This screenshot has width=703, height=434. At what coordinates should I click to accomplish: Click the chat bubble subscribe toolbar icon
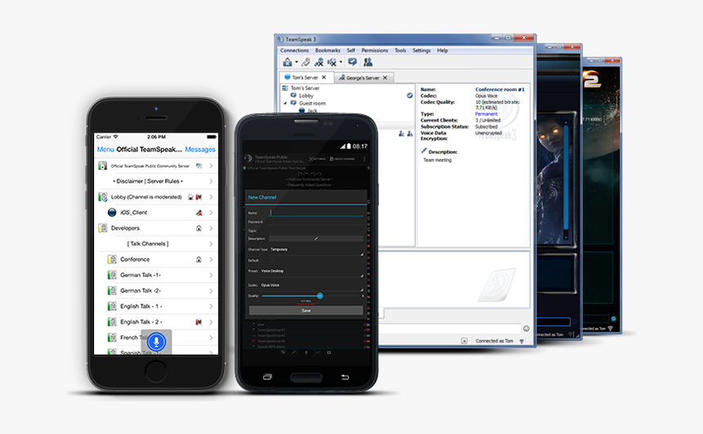[x=352, y=62]
